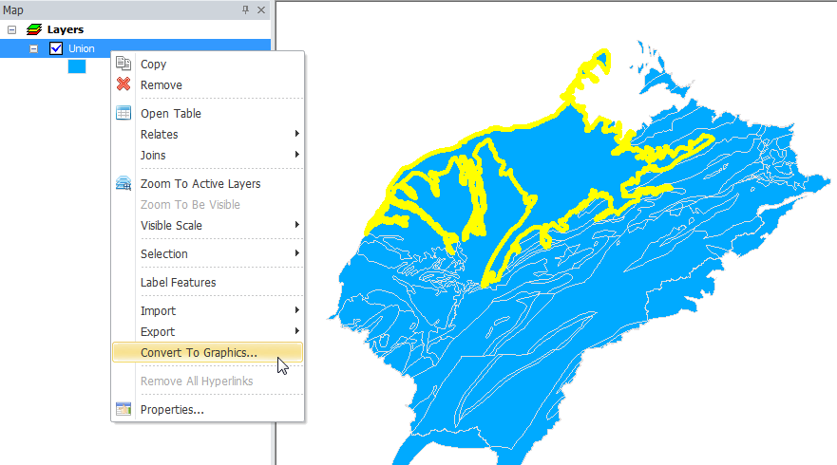This screenshot has height=465, width=837.
Task: Expand the Export submenu arrow
Action: click(x=296, y=331)
